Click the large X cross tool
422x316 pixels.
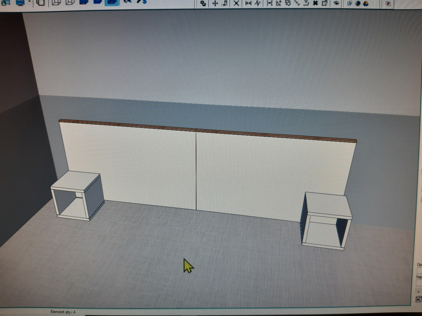coord(236,4)
